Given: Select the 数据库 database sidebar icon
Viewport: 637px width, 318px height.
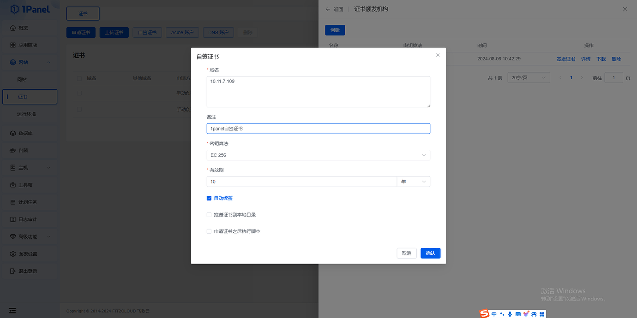Looking at the screenshot, I should click(14, 133).
